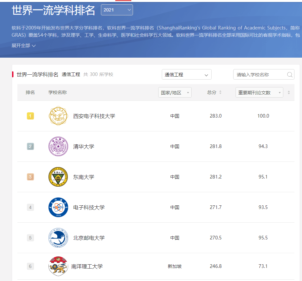
Task: Sort by 总分 using the arrows
Action: click(220, 92)
